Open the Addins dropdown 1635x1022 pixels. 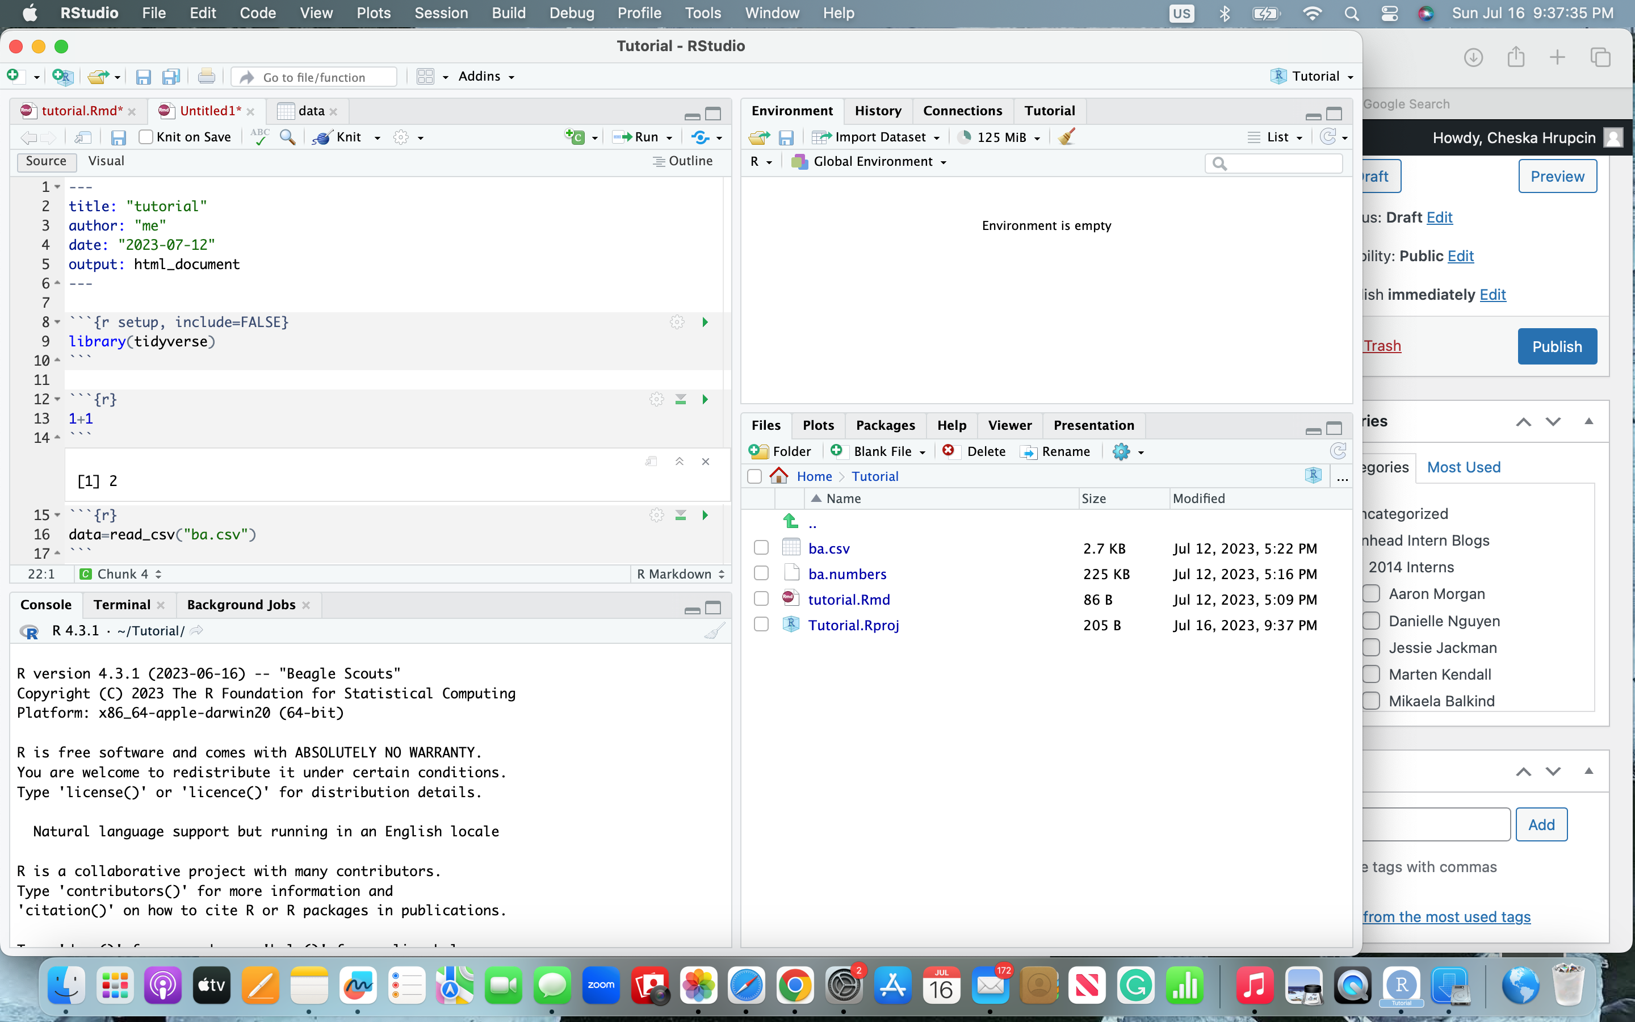coord(487,77)
